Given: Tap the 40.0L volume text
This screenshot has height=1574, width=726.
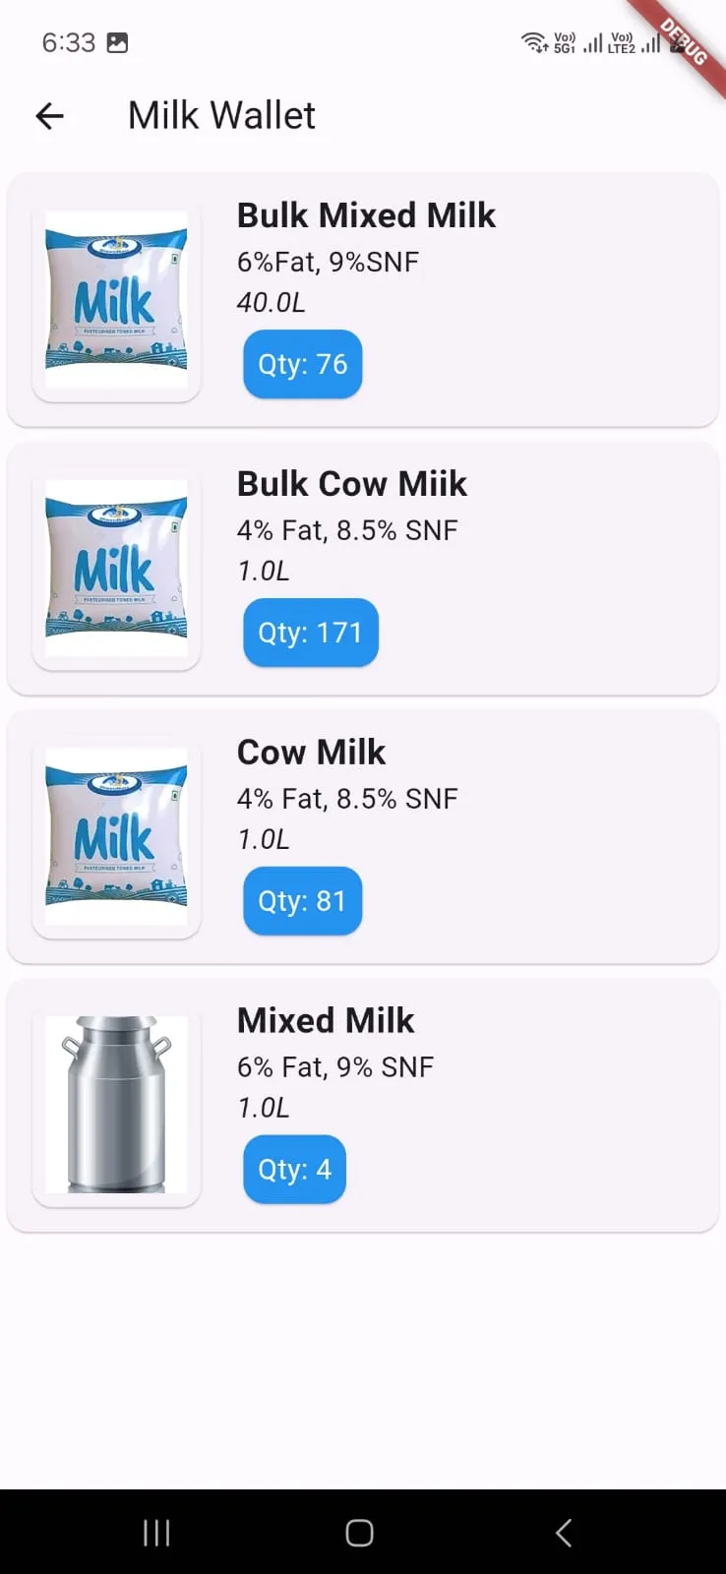Looking at the screenshot, I should [x=271, y=303].
